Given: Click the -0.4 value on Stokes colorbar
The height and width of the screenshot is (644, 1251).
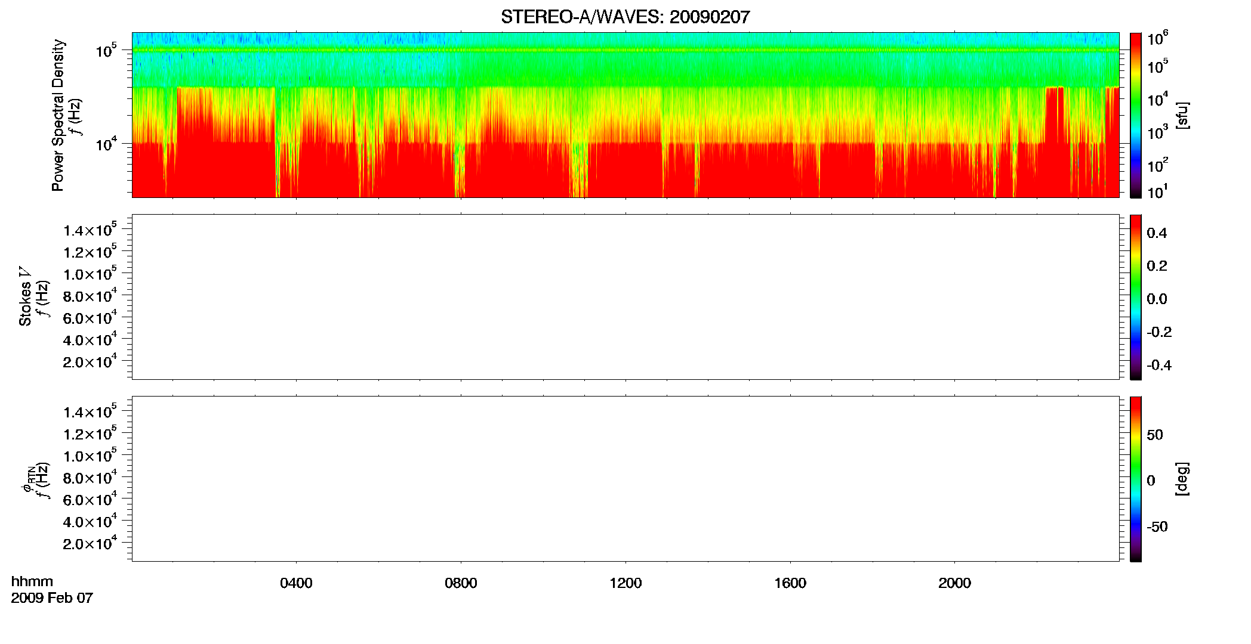Looking at the screenshot, I should point(1159,365).
